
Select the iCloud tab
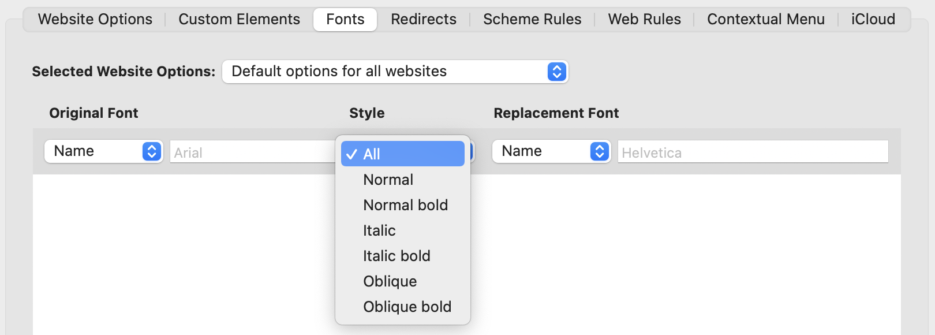point(873,20)
